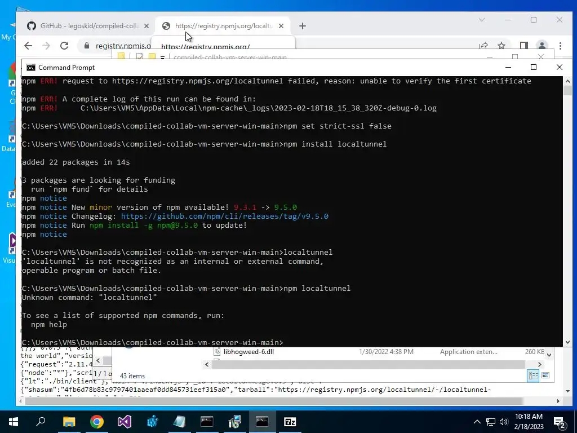Click the 1/30/2022 4:38 PM date cell
The image size is (577, 433).
pyautogui.click(x=386, y=352)
